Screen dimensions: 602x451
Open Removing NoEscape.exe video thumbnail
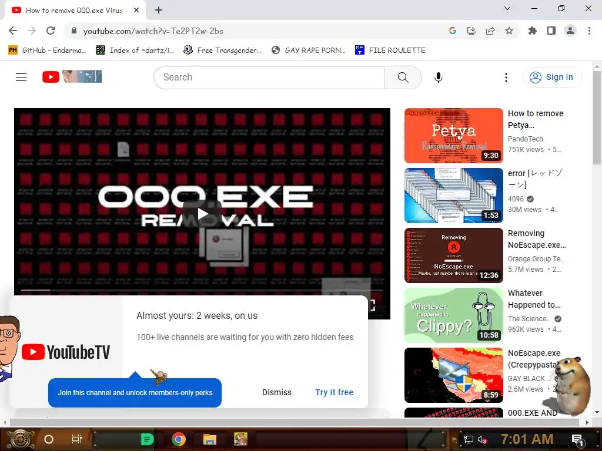pos(453,255)
